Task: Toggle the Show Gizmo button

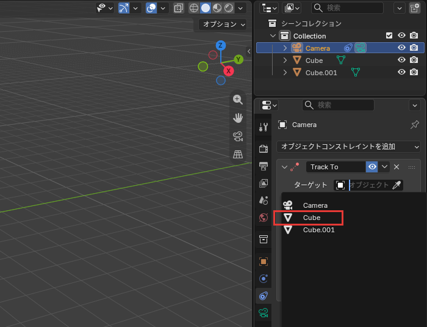Action: pos(124,8)
